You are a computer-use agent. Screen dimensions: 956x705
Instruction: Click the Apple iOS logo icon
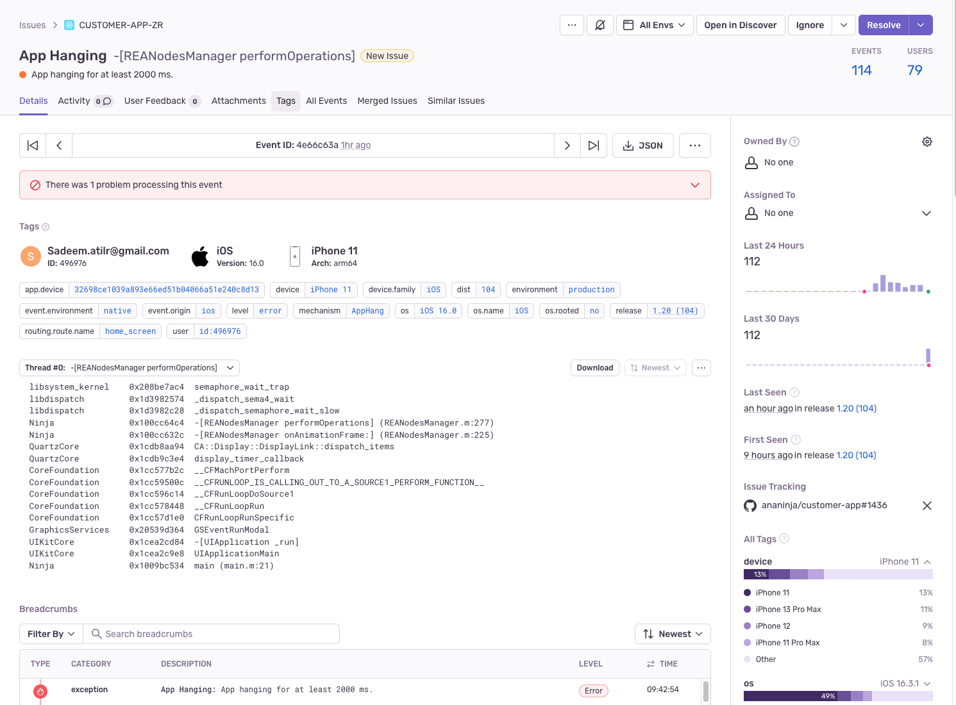coord(200,256)
